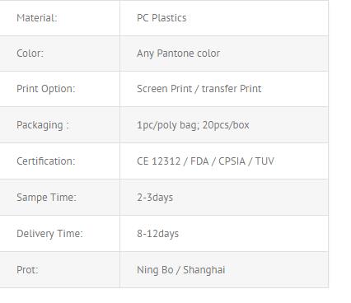The image size is (351, 303).
Task: Select Screen Print / transfer Print text
Action: coord(199,89)
